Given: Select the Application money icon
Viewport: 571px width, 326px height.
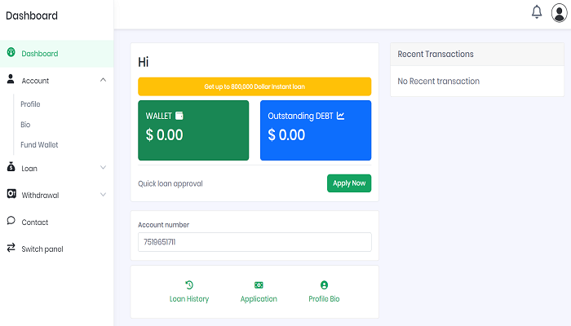Looking at the screenshot, I should click(x=259, y=285).
